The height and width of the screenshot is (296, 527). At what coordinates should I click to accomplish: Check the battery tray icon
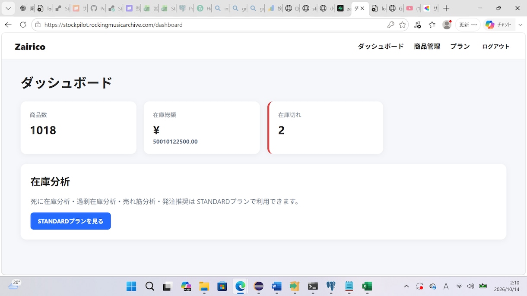tap(483, 286)
